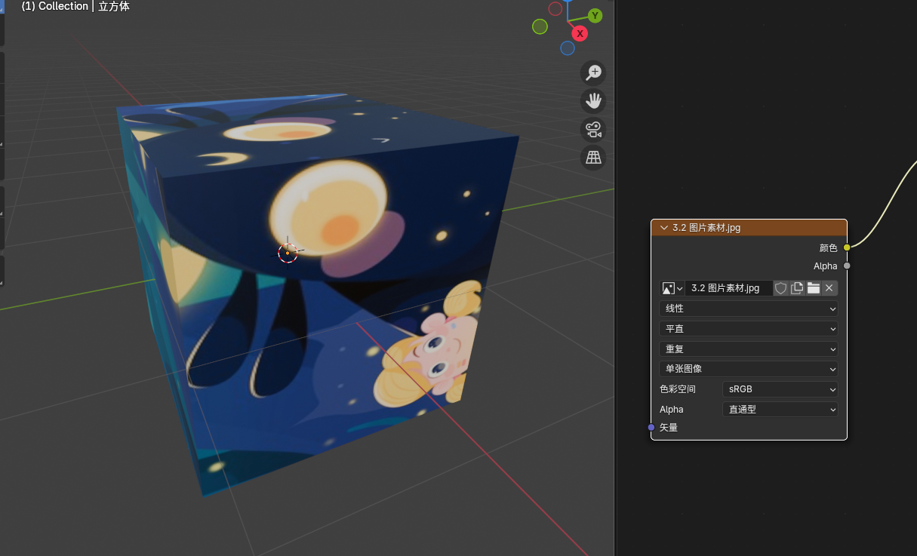Click the green Y axis gizmo
This screenshot has width=917, height=556.
(595, 16)
